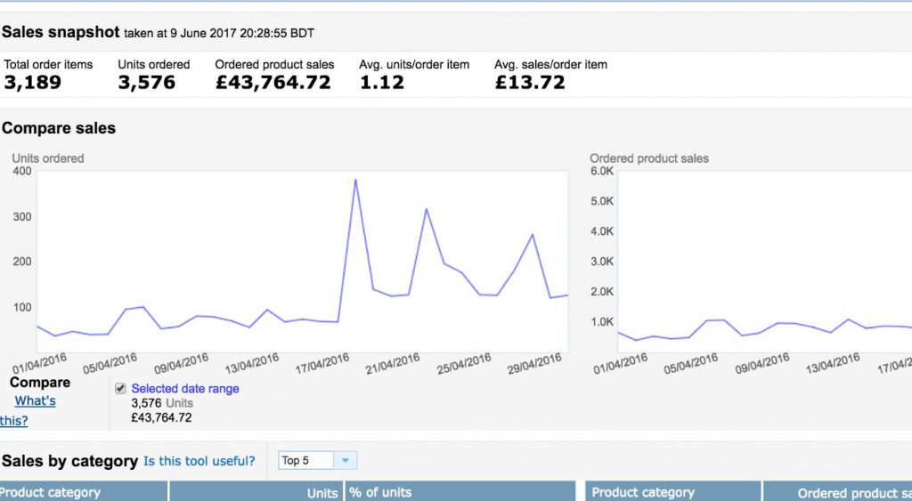Screen dimensions: 912x501
Task: Click the 01/04/2016 label on Units ordered chart
Action: 40,364
